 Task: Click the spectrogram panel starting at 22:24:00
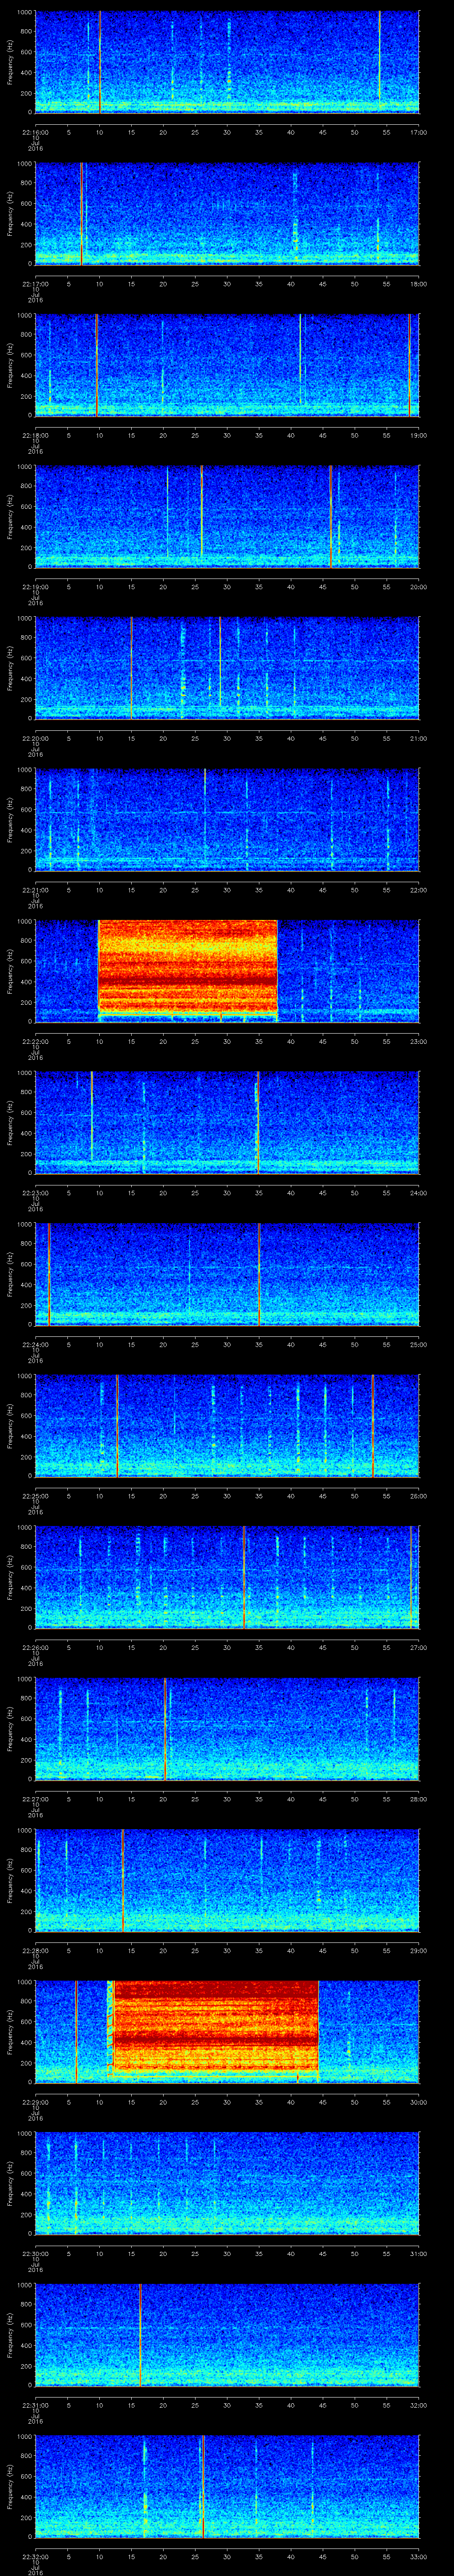227,1274
